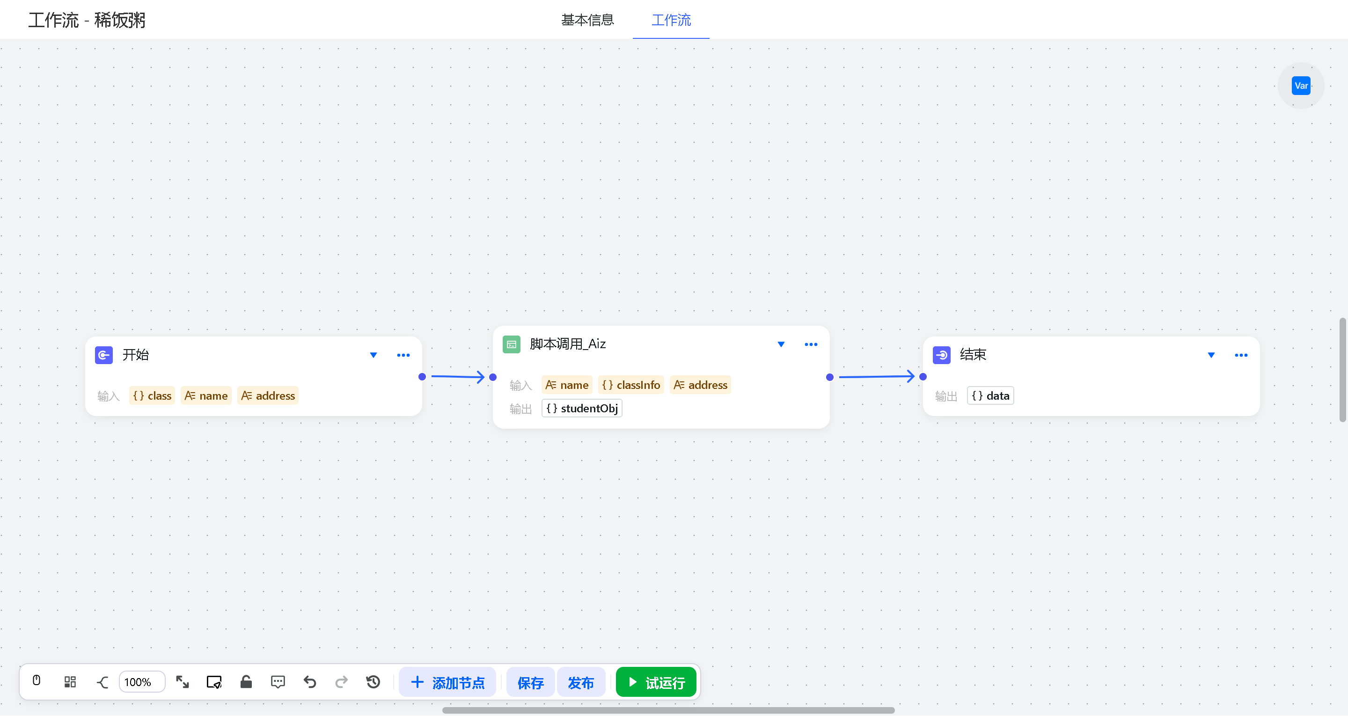Click the 100% zoom level field
The image size is (1348, 716).
click(142, 682)
